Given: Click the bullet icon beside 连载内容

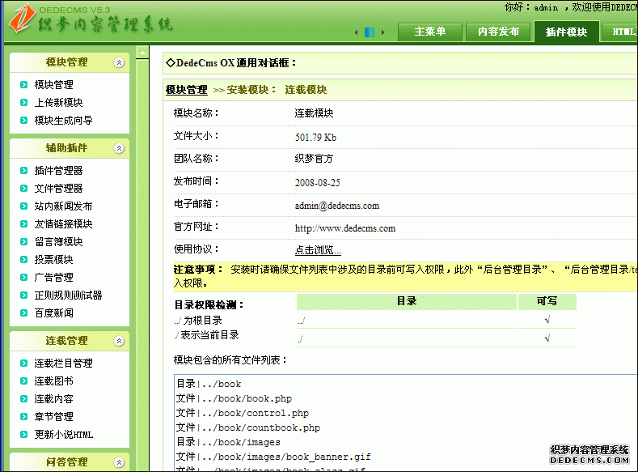Looking at the screenshot, I should click(x=23, y=399).
